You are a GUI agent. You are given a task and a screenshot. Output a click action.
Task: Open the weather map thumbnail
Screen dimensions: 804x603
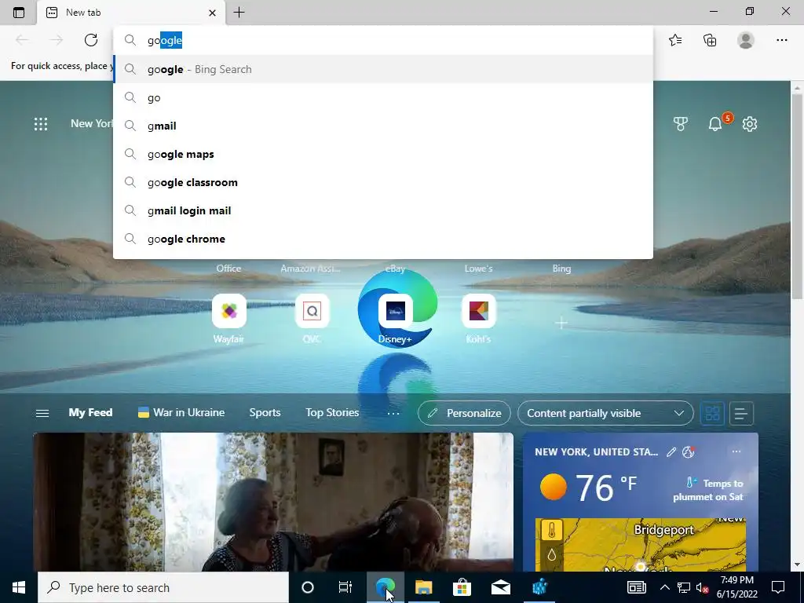[641, 545]
